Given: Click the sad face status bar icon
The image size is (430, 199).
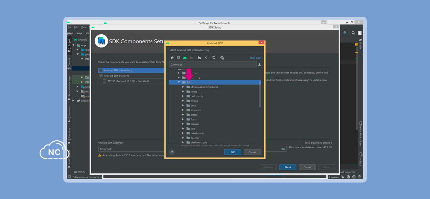Looking at the screenshot, I should point(354,177).
